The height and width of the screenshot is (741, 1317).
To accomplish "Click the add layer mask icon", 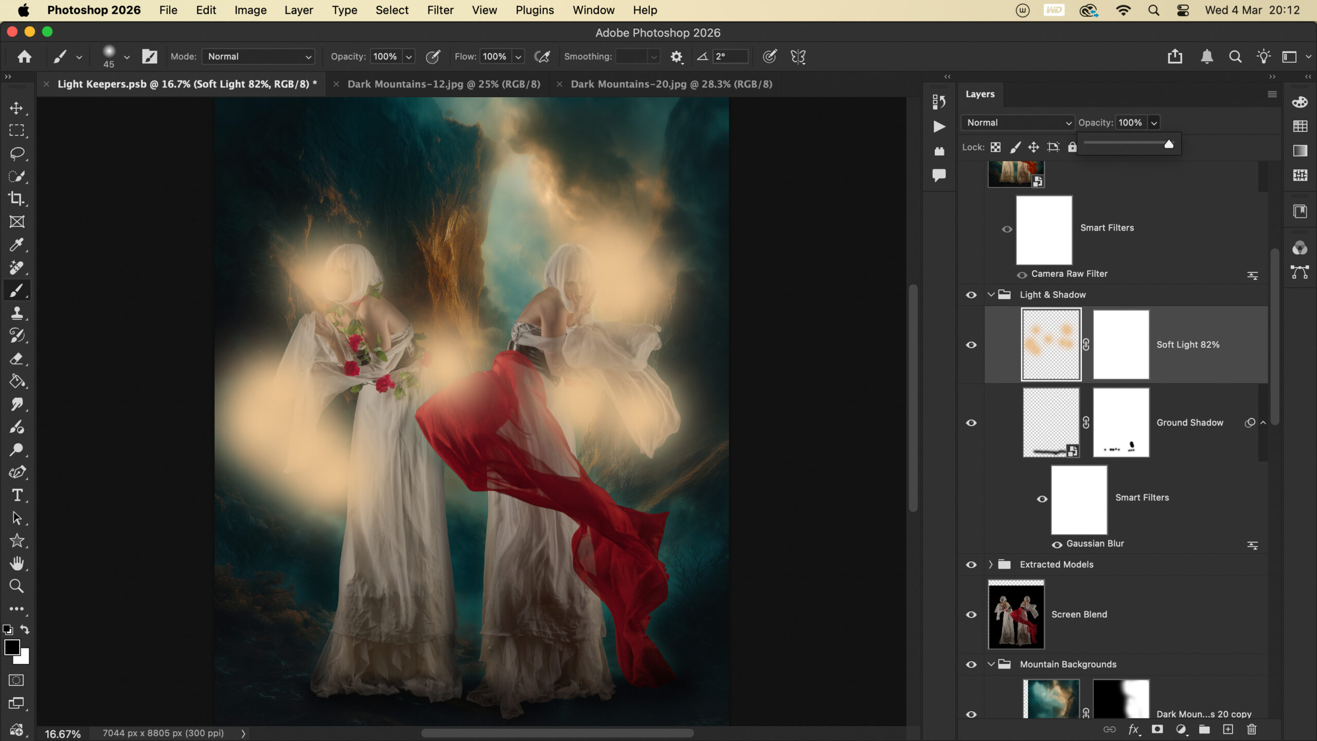I will tap(1157, 729).
